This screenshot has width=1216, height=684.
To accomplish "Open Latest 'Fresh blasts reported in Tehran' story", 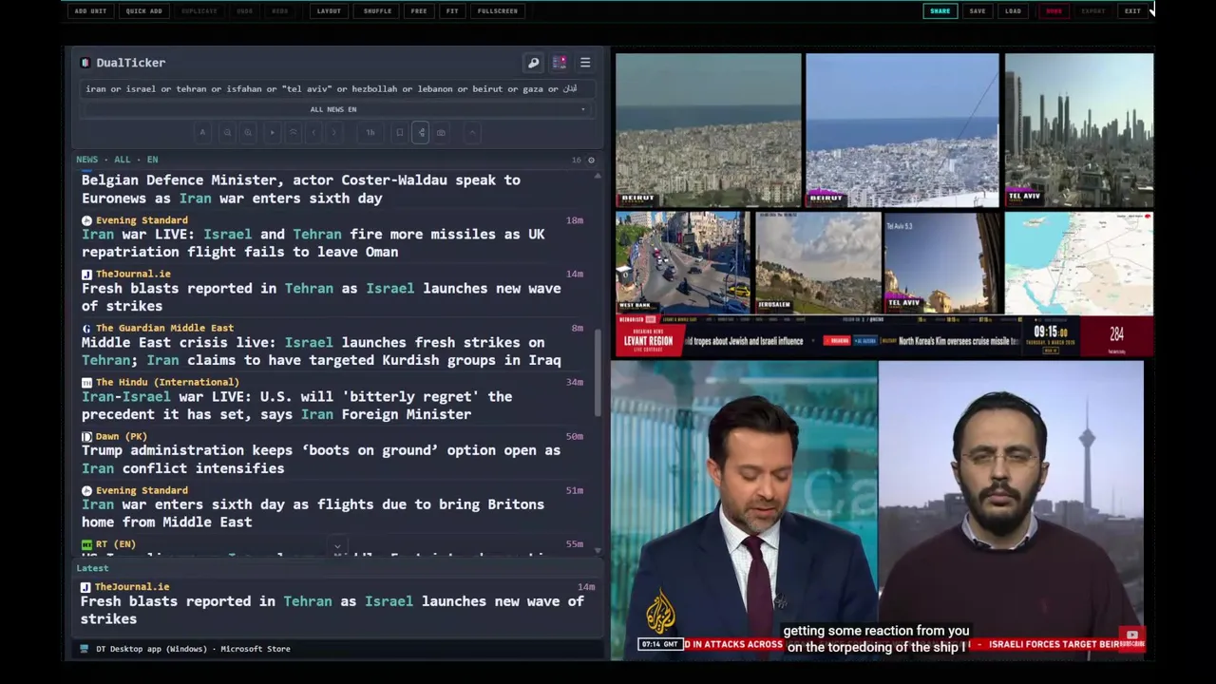I will (332, 610).
